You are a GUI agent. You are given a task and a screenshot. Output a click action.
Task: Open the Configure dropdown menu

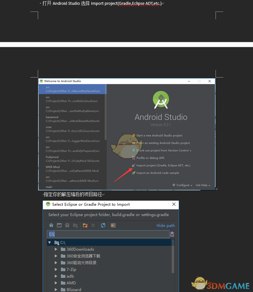coord(182,185)
